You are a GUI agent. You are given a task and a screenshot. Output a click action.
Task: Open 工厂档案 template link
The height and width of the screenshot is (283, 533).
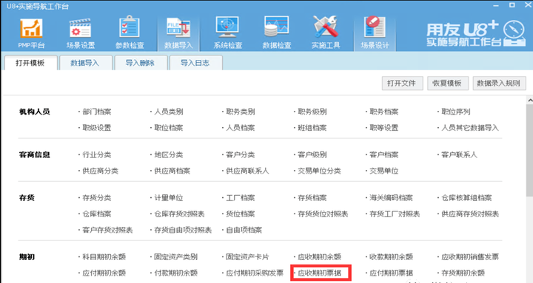coord(241,198)
